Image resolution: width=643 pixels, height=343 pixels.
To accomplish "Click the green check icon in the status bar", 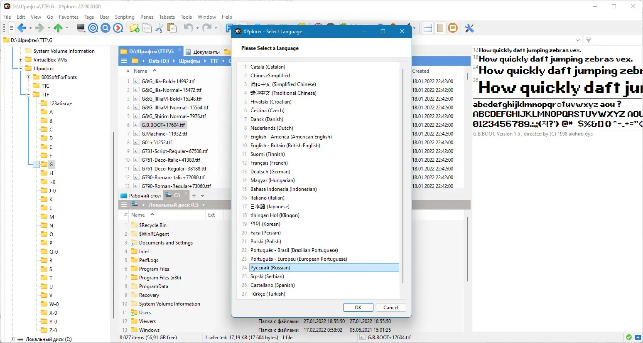I will pyautogui.click(x=629, y=338).
